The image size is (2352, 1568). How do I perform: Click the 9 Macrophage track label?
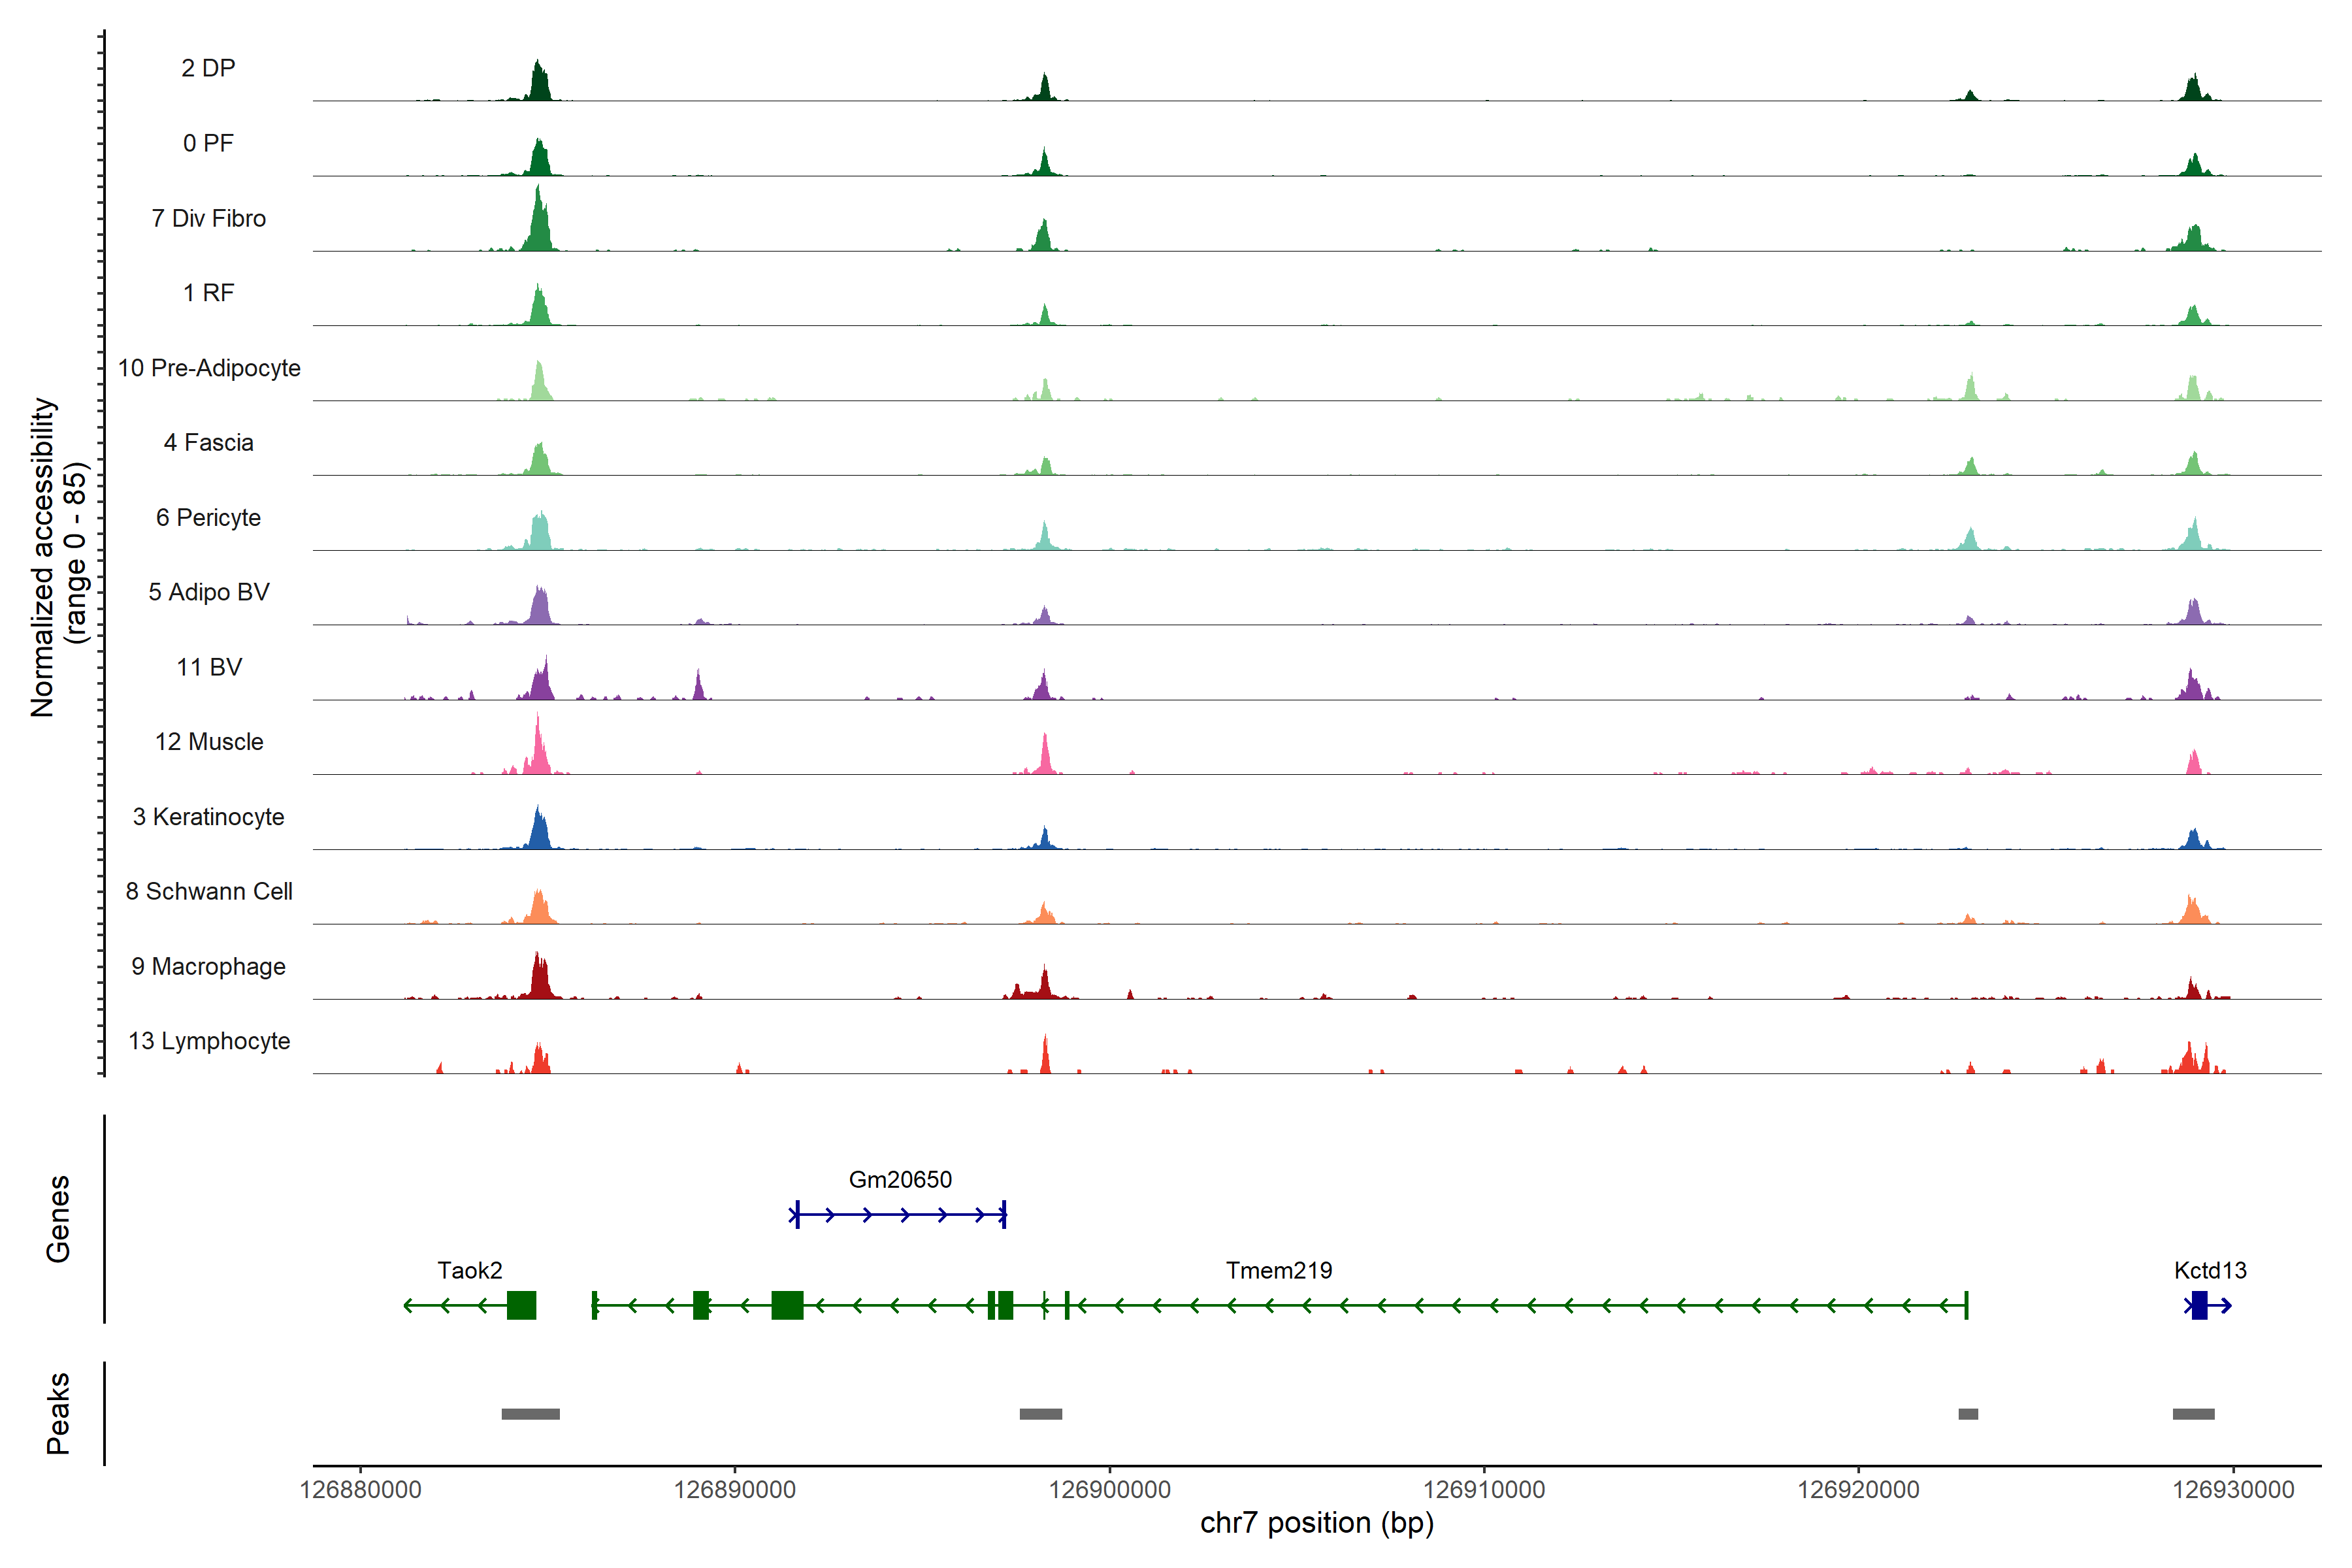point(208,966)
